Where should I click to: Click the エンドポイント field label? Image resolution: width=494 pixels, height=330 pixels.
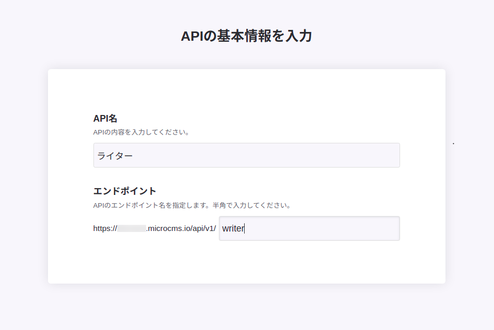(124, 191)
